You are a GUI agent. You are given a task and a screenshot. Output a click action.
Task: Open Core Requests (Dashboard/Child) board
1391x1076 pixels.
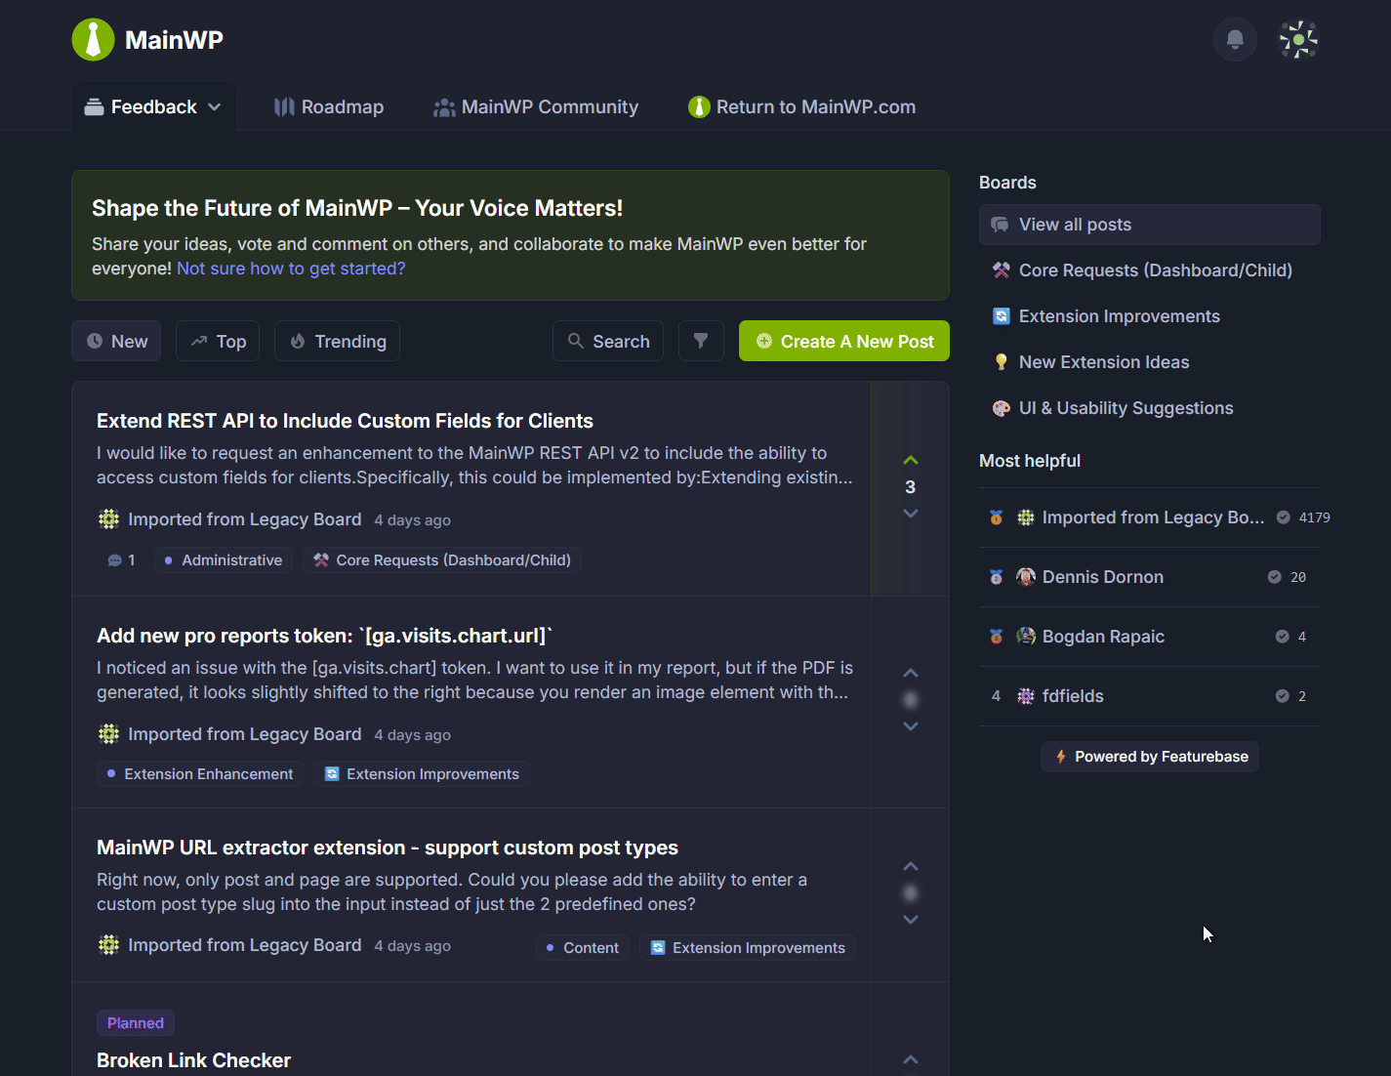tap(1150, 270)
